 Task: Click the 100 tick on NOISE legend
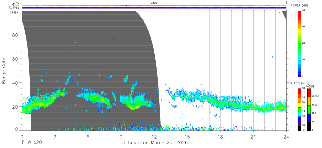point(314,113)
